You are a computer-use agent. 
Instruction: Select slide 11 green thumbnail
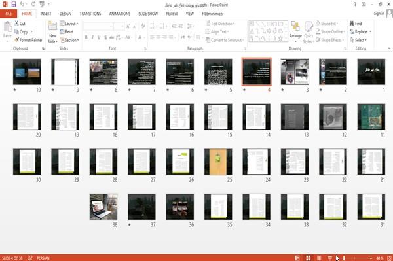click(x=371, y=116)
